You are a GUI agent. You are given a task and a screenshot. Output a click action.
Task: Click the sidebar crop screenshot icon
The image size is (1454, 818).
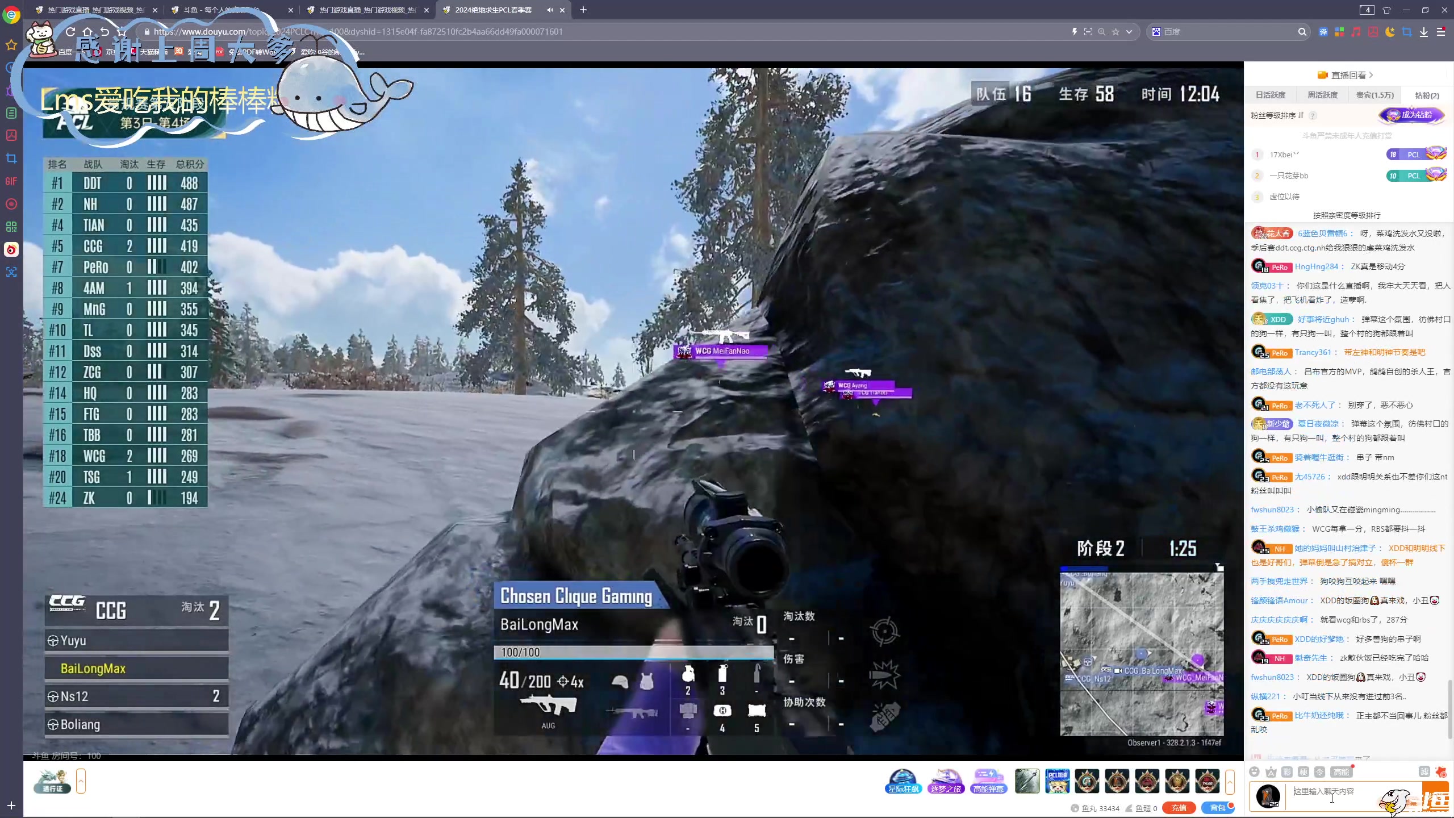(x=11, y=158)
